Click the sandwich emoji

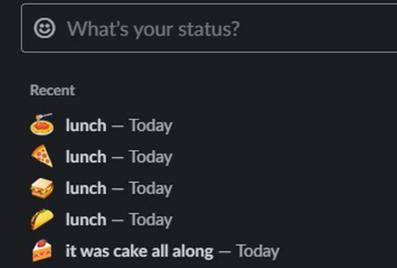pyautogui.click(x=42, y=188)
